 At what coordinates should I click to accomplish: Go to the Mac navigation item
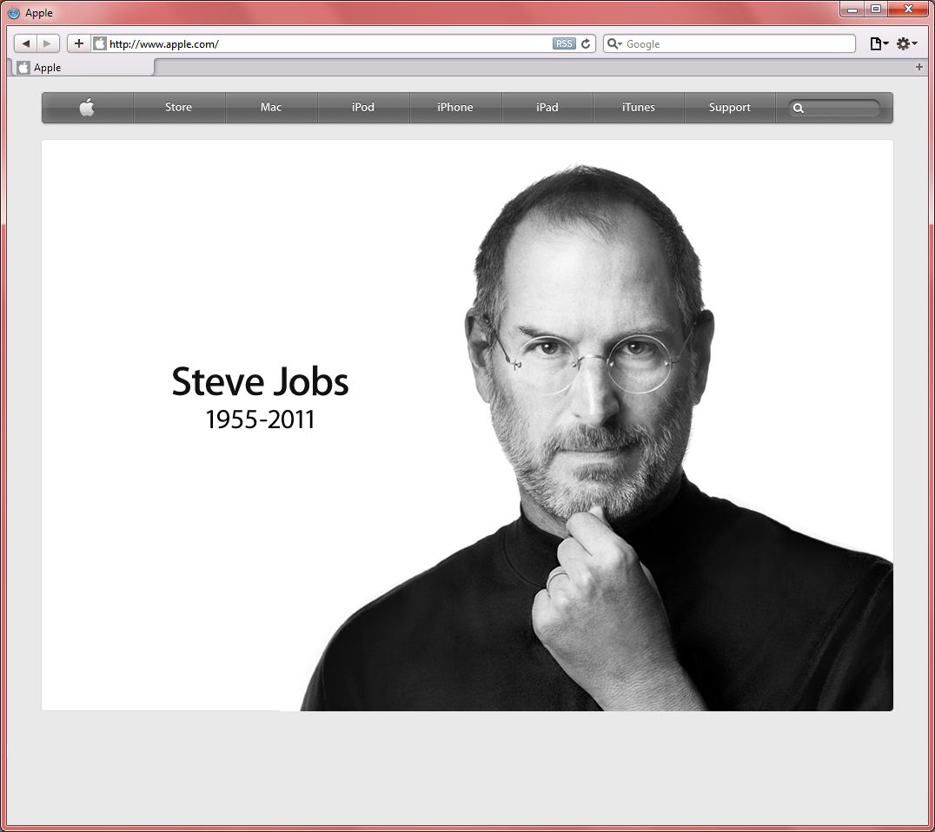pyautogui.click(x=271, y=108)
